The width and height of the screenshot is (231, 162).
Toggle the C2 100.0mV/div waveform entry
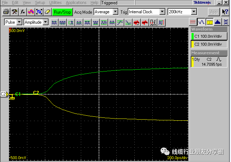coord(209,44)
